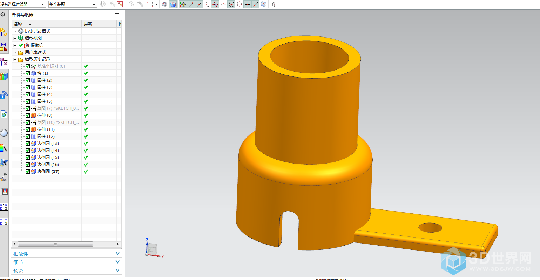The image size is (540, 280).
Task: Click the 最新 column header
Action: [99, 24]
